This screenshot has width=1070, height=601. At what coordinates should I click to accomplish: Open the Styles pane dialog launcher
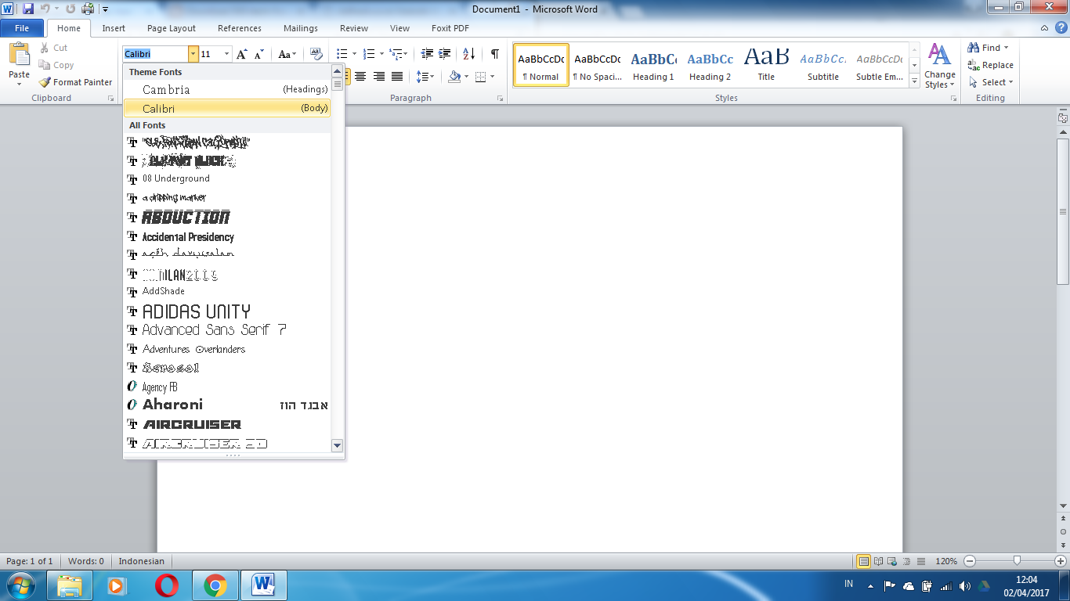[x=953, y=99]
